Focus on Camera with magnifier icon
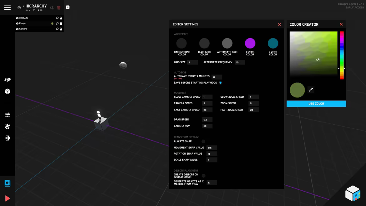Screen dimensions: 366x206 pyautogui.click(x=57, y=29)
